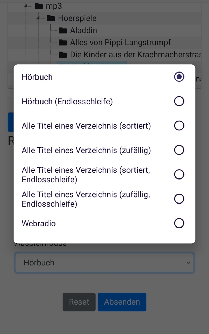Click the Reset button
Screen dimensions: 209x334
79,302
